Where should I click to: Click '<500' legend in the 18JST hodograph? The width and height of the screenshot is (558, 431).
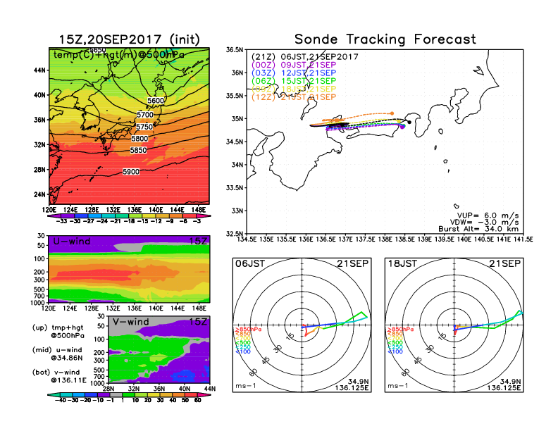395,342
